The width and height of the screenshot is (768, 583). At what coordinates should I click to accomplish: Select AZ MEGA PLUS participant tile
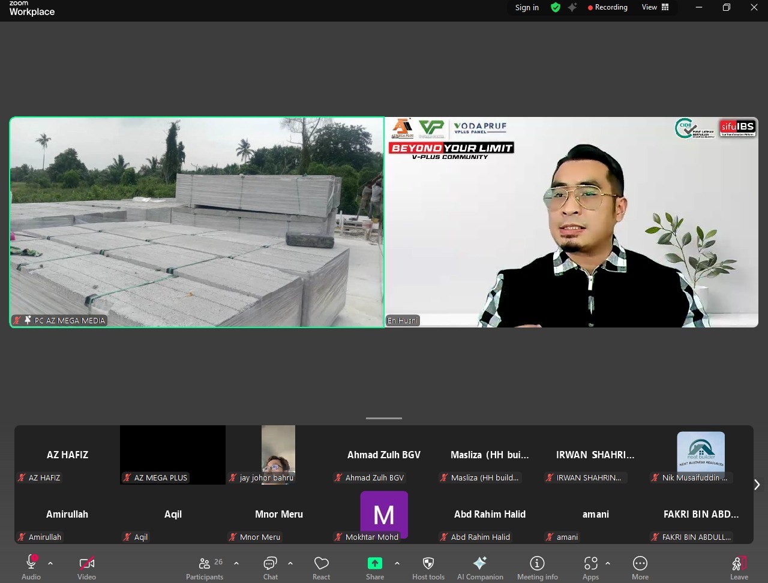click(173, 455)
